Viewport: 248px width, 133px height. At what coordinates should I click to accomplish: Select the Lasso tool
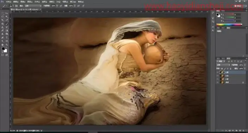pyautogui.click(x=2, y=17)
